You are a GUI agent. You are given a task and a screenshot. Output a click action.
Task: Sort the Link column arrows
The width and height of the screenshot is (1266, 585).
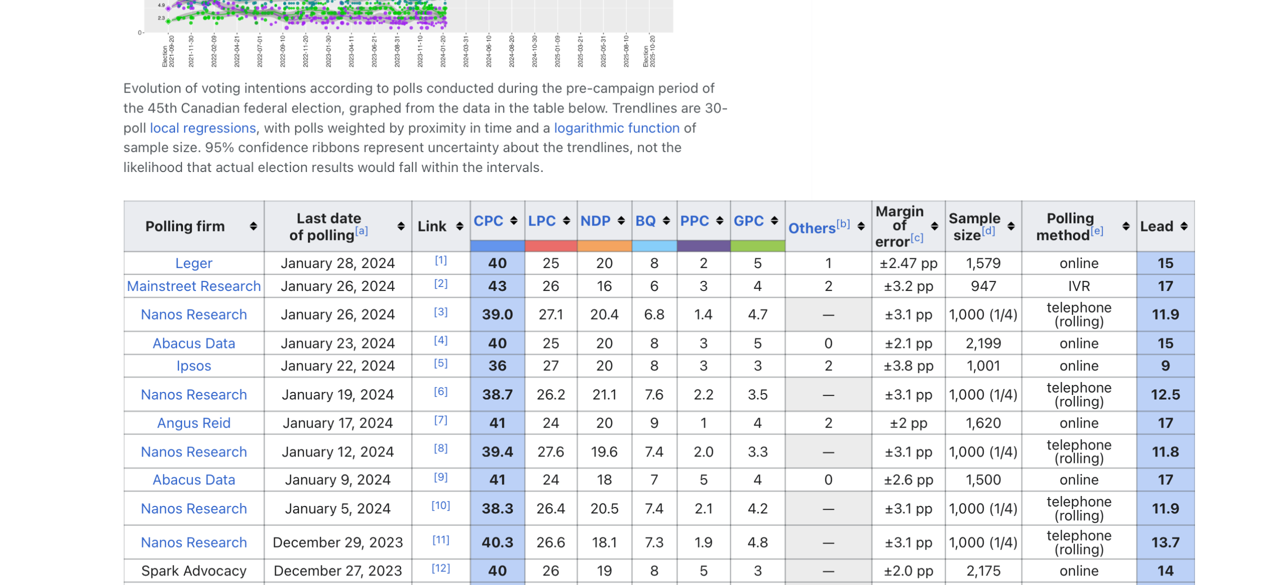(459, 226)
